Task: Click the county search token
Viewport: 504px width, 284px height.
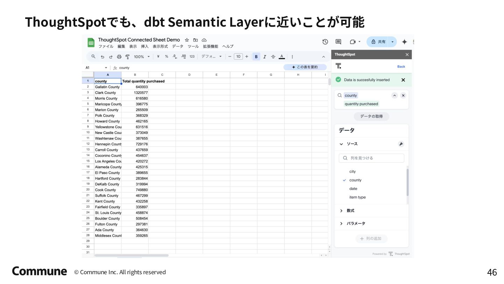Action: coord(351,95)
